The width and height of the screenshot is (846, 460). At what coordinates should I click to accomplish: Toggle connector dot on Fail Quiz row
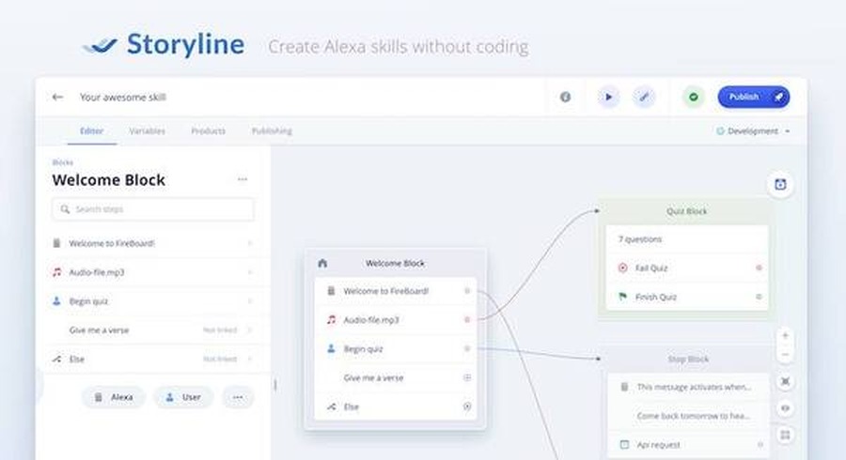point(759,268)
